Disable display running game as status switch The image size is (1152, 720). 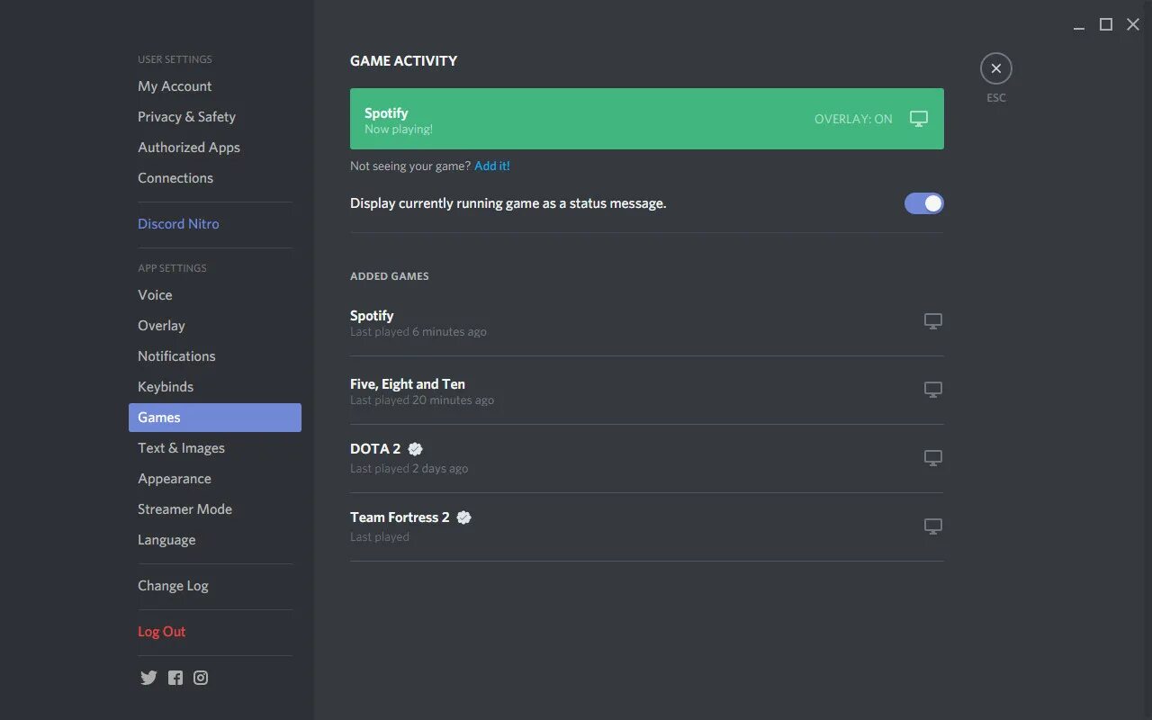pyautogui.click(x=924, y=203)
